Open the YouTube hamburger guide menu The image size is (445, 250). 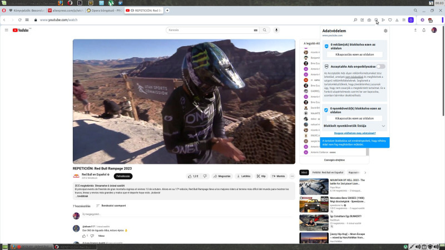(x=7, y=30)
